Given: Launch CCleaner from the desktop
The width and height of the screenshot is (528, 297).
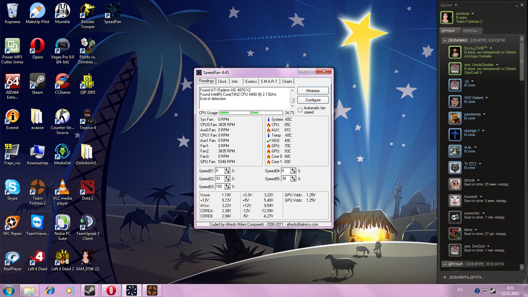Looking at the screenshot, I should 62,84.
